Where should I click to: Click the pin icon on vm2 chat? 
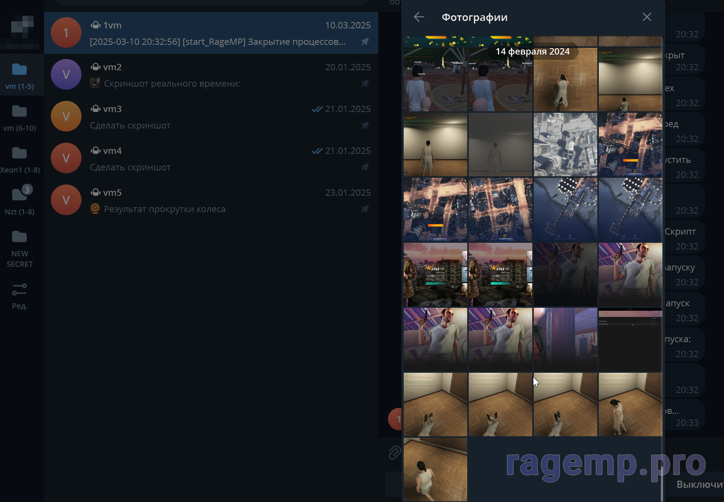365,83
